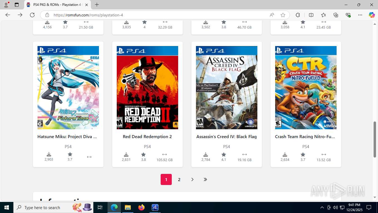
Task: Go to pagination page 2
Action: pos(179,179)
